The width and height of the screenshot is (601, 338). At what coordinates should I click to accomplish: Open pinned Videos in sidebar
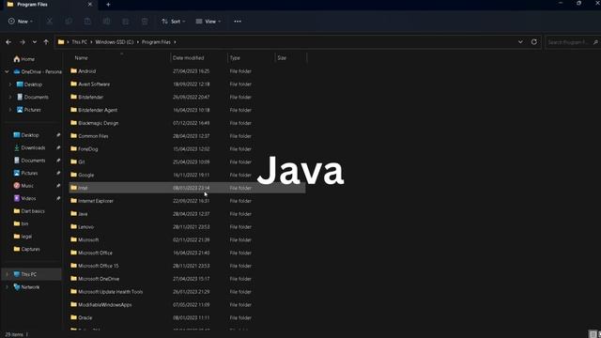pyautogui.click(x=28, y=198)
